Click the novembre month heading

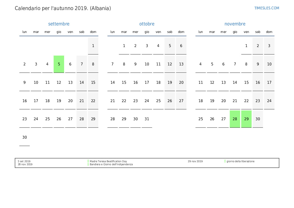pyautogui.click(x=235, y=24)
